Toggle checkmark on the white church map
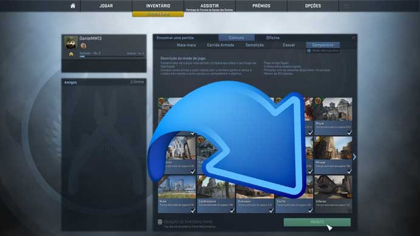Image resolution: width=420 pixels, height=236 pixels. (193, 172)
